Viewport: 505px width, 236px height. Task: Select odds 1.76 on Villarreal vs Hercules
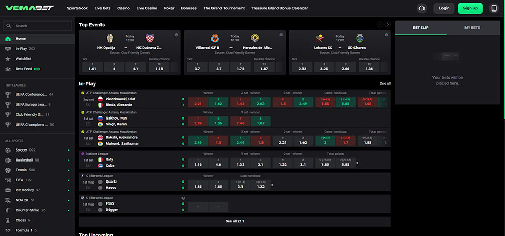point(240,67)
